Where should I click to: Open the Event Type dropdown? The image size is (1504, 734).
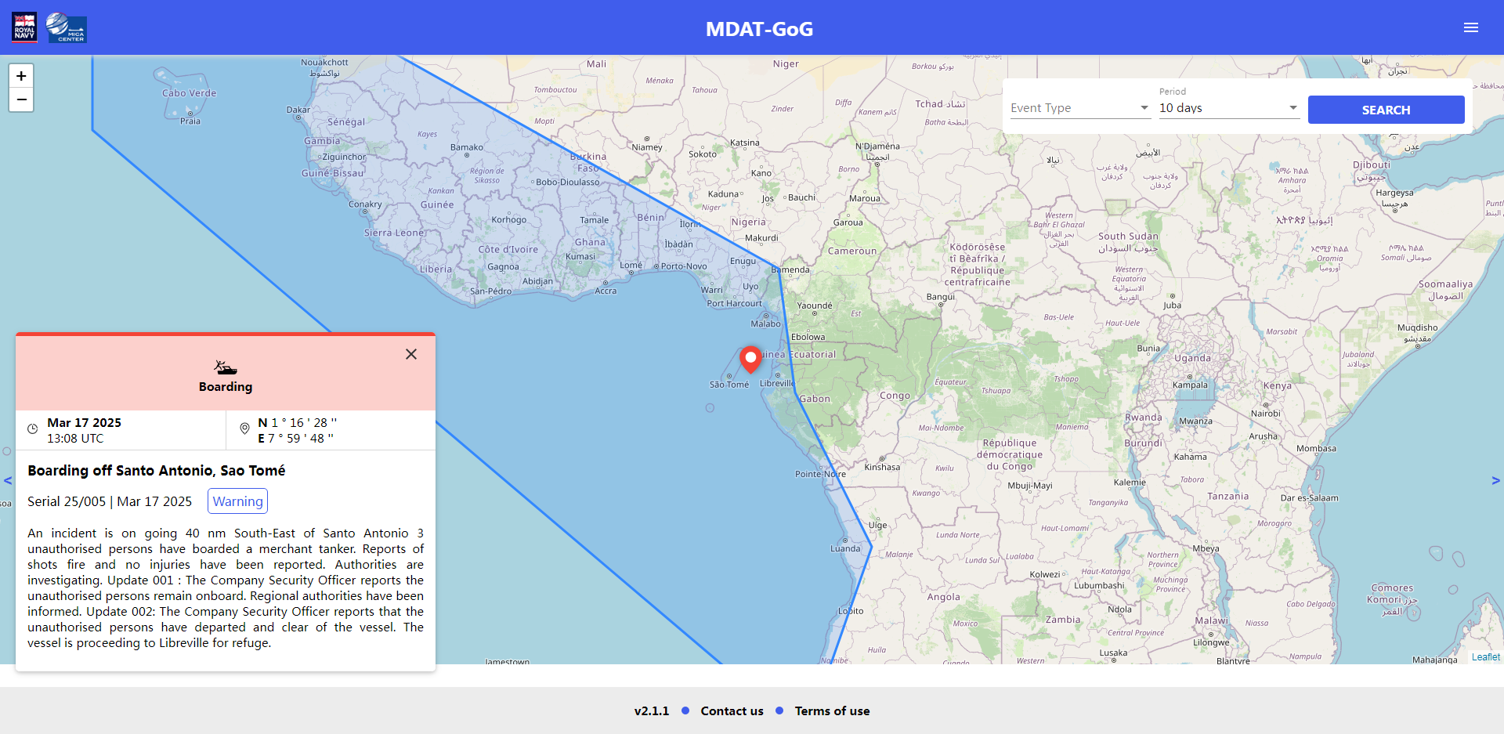pos(1079,108)
